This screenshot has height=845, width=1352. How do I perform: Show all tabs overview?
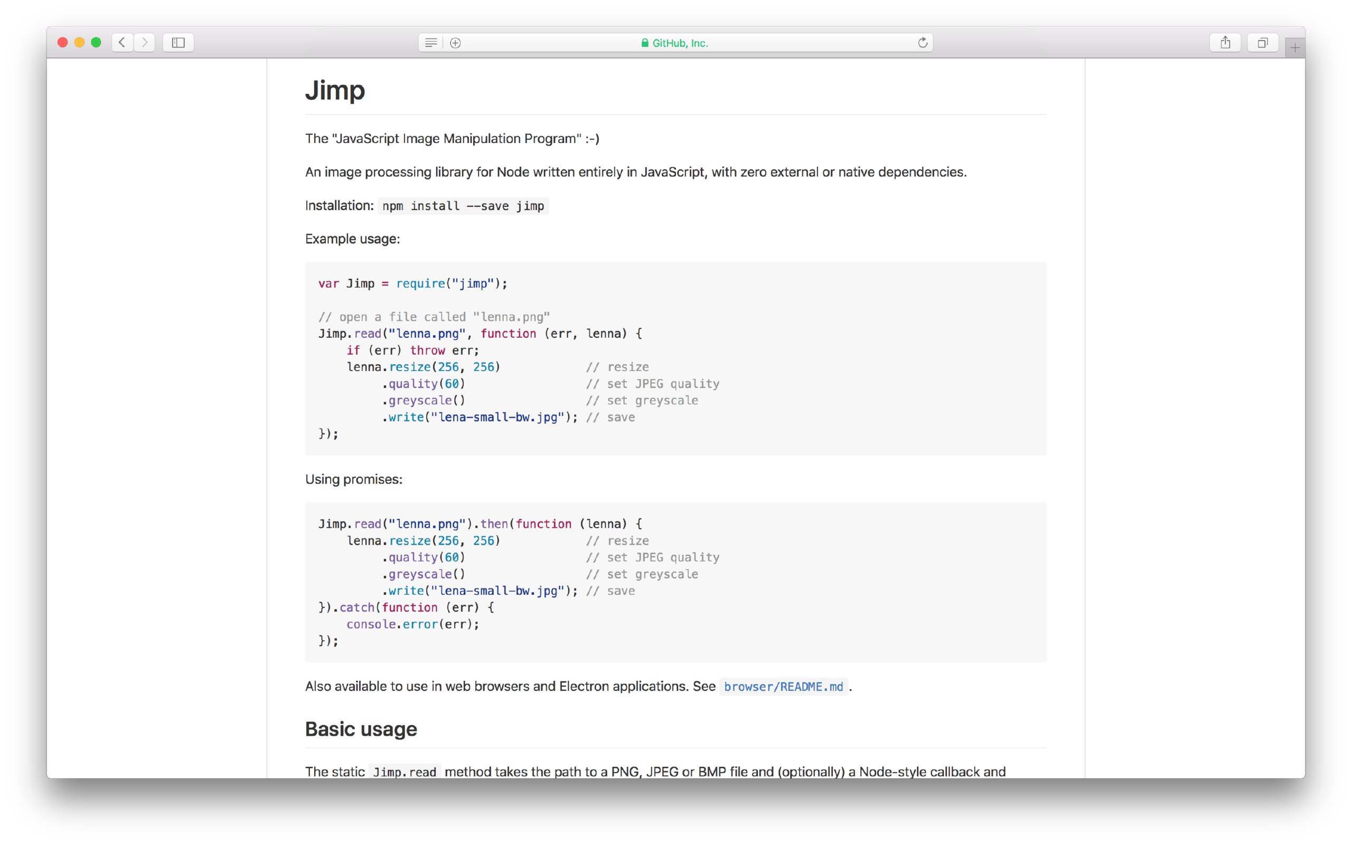[x=1263, y=42]
